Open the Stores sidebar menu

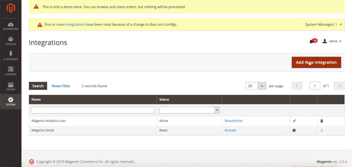(11, 87)
